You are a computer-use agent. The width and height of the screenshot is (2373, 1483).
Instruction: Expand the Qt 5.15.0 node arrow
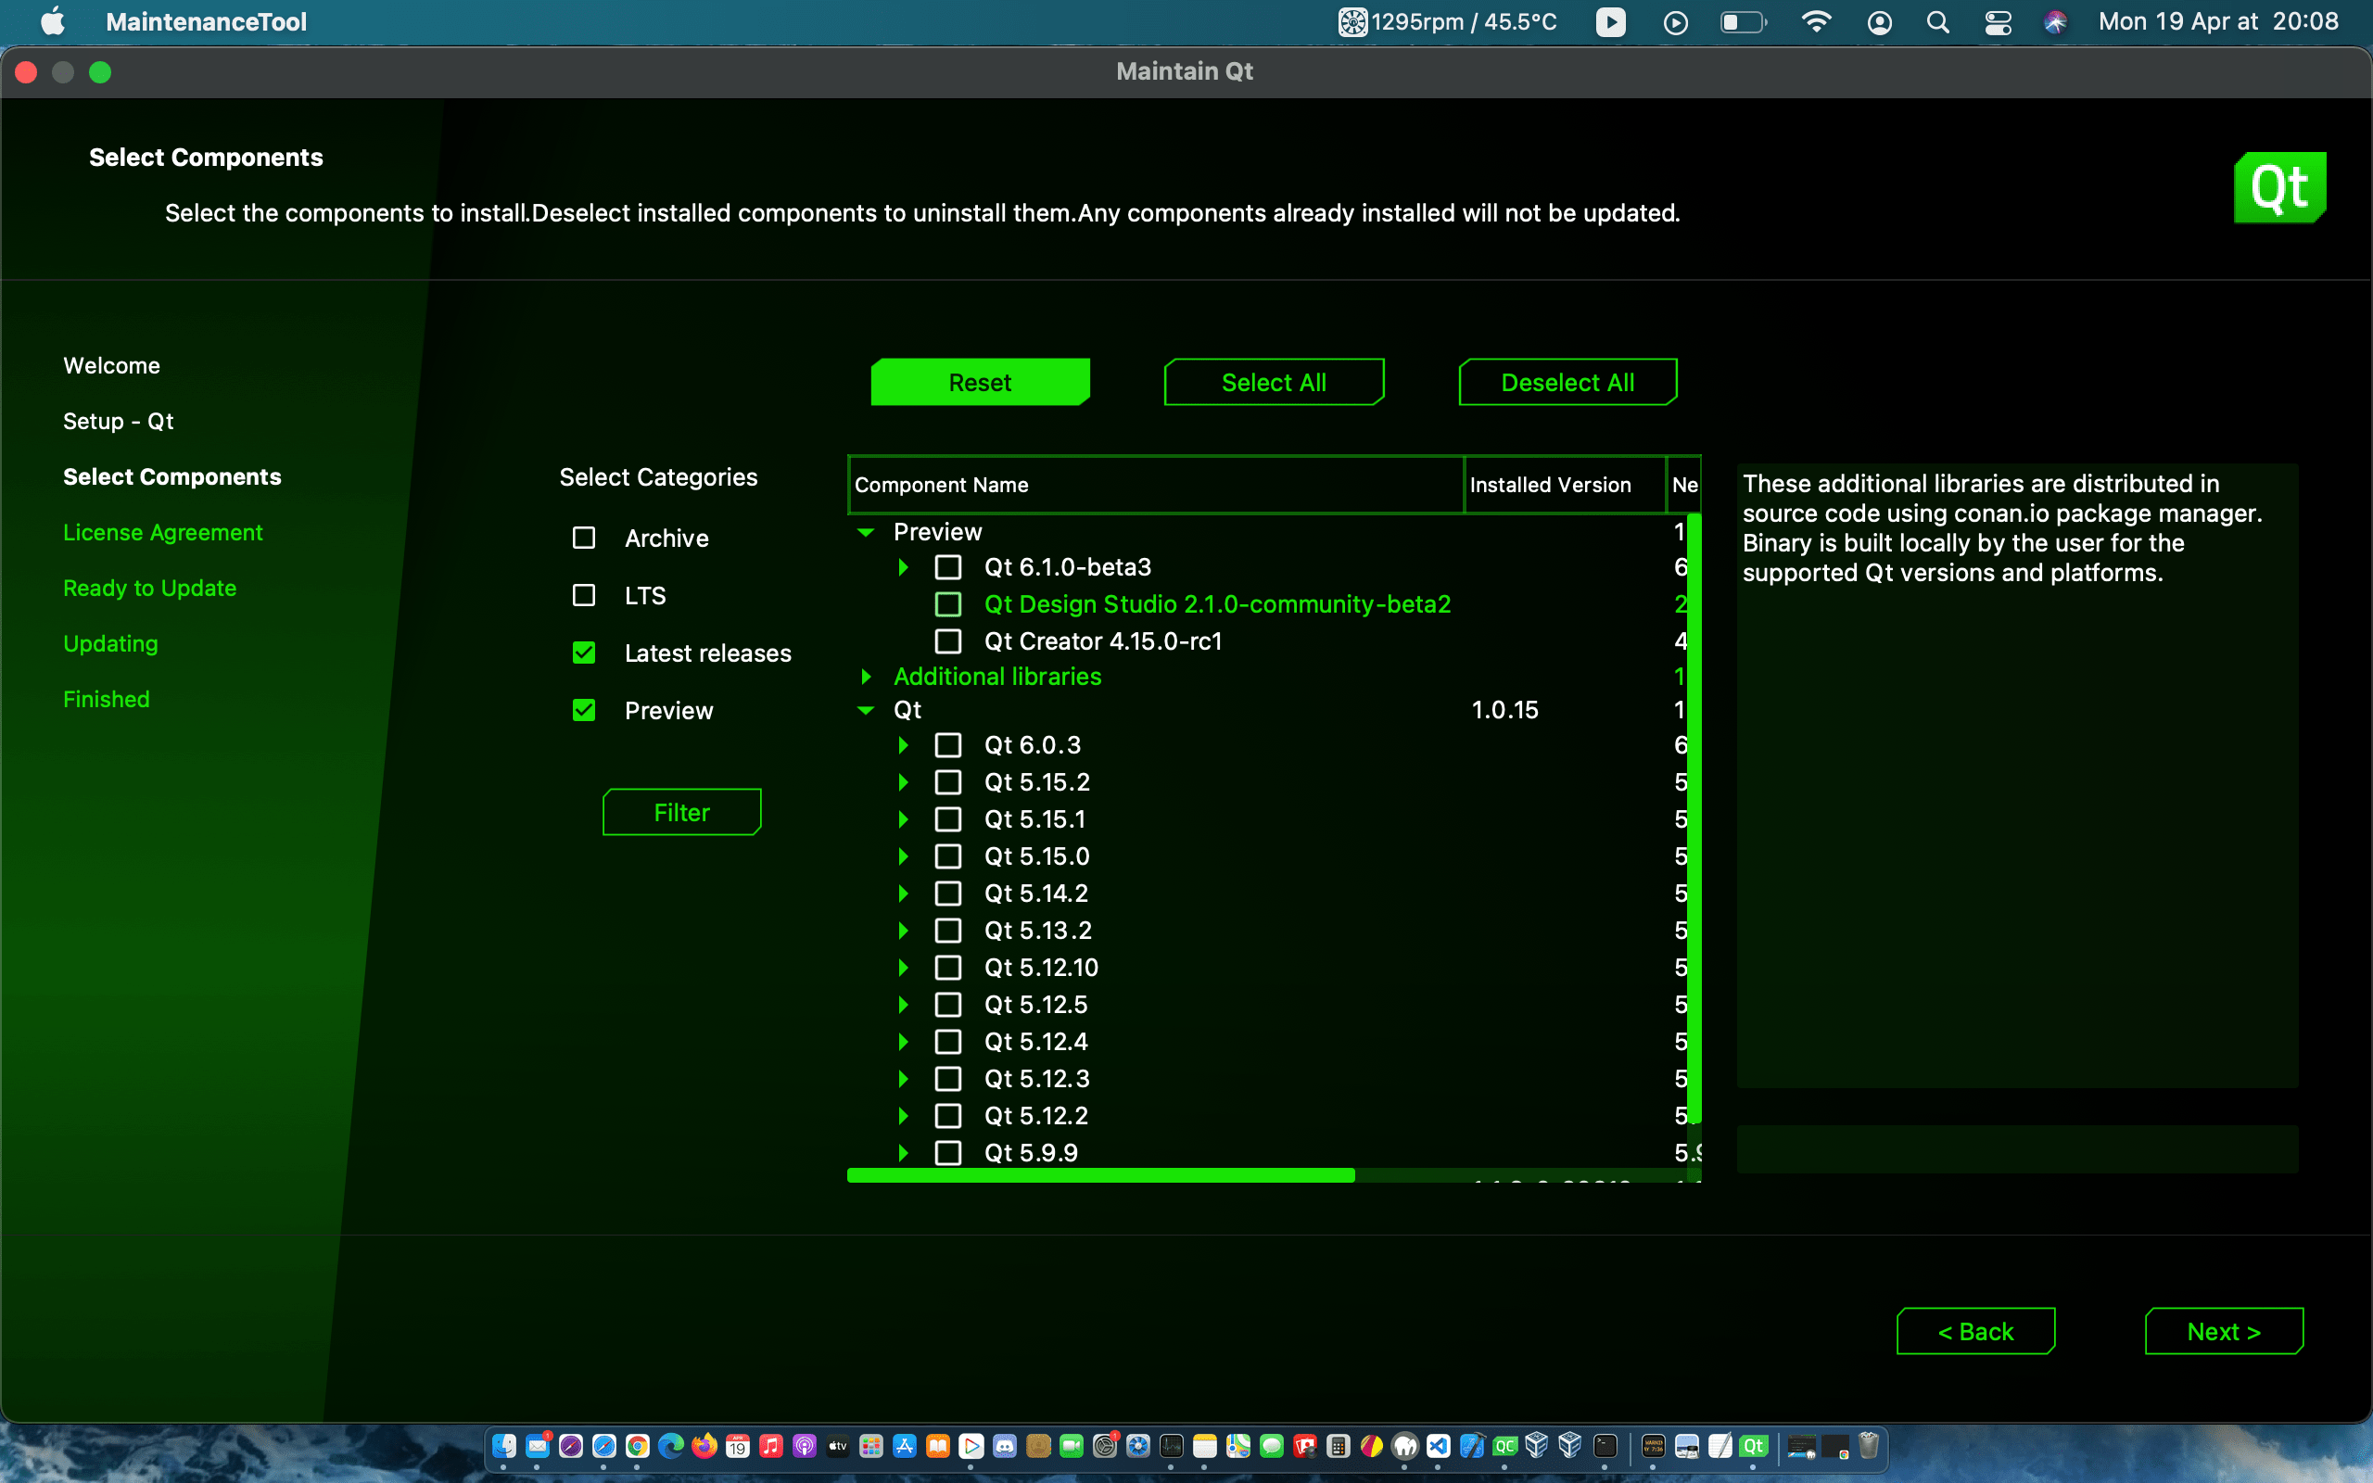(x=903, y=856)
